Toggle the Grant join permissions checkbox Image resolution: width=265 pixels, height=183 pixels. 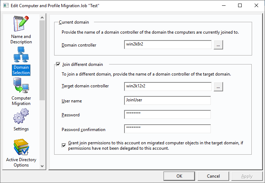coord(64,145)
